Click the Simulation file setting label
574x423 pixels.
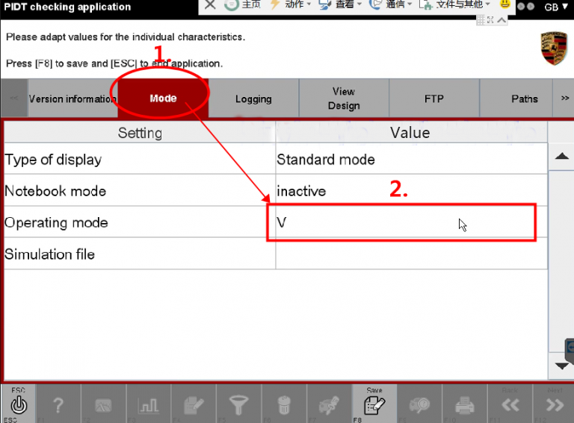(x=50, y=254)
